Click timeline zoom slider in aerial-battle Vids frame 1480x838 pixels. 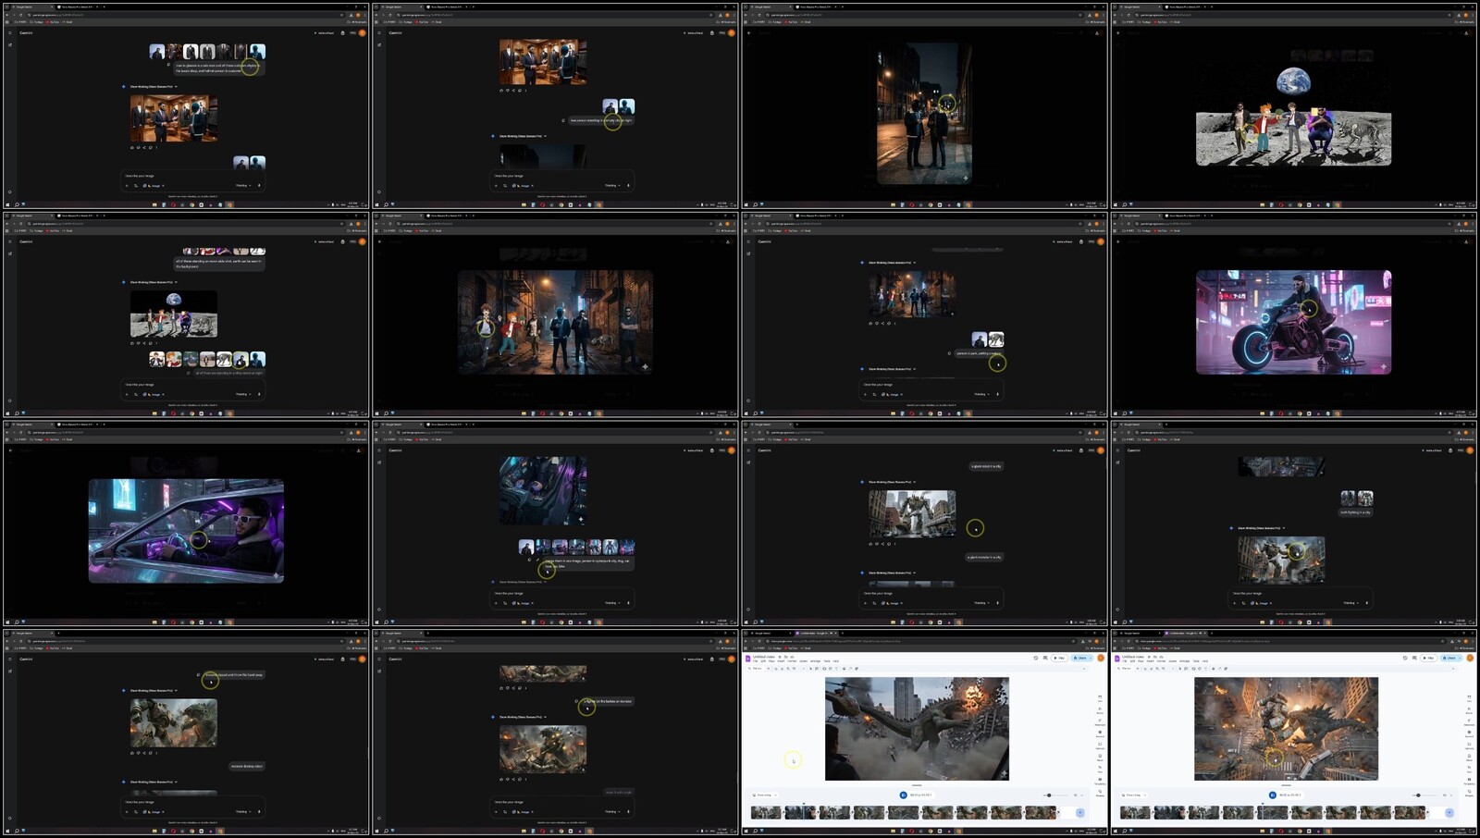click(1418, 795)
